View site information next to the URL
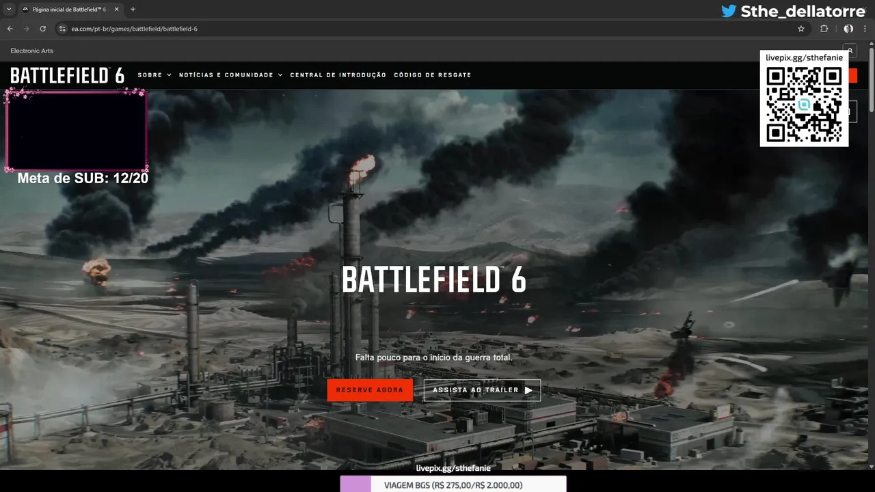Screen dimensions: 875x492 [x=62, y=29]
